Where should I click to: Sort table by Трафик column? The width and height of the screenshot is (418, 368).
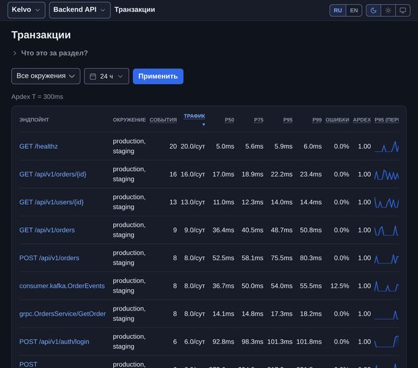(x=194, y=116)
